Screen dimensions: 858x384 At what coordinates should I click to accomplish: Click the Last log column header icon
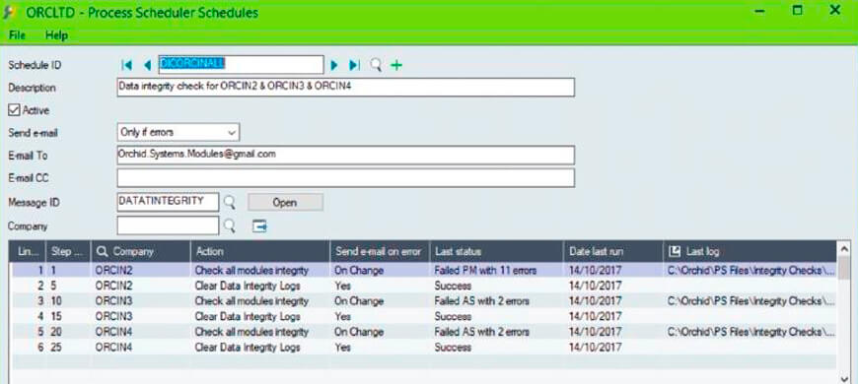[675, 251]
